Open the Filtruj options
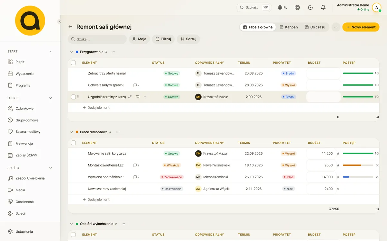 point(163,39)
